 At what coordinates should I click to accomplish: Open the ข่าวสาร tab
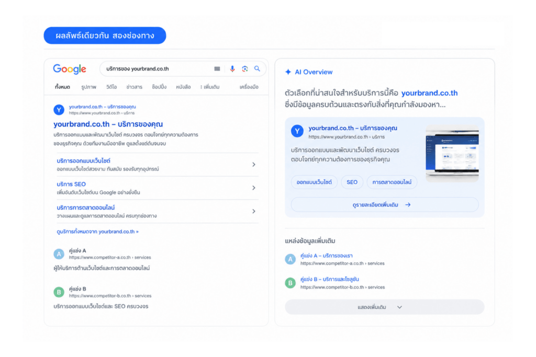point(134,87)
